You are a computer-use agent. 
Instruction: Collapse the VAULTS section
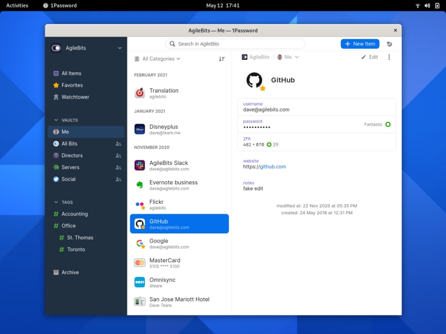pos(56,120)
